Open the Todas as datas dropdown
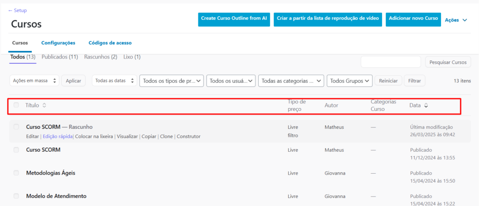The image size is (479, 206). [114, 81]
